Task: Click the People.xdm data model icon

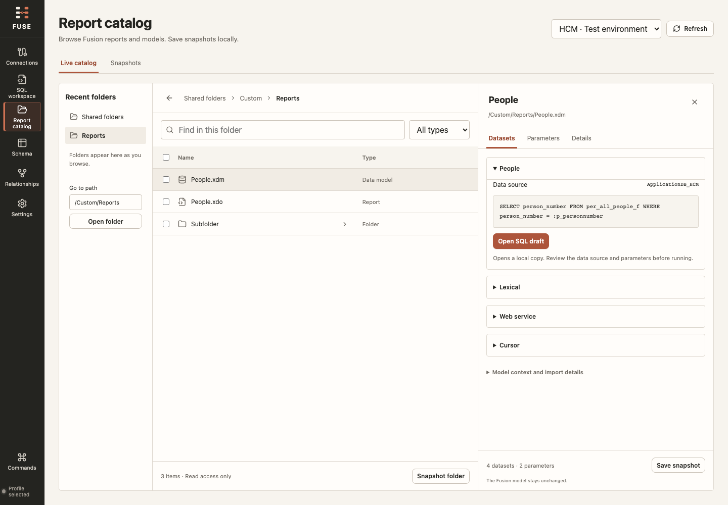Action: 183,180
